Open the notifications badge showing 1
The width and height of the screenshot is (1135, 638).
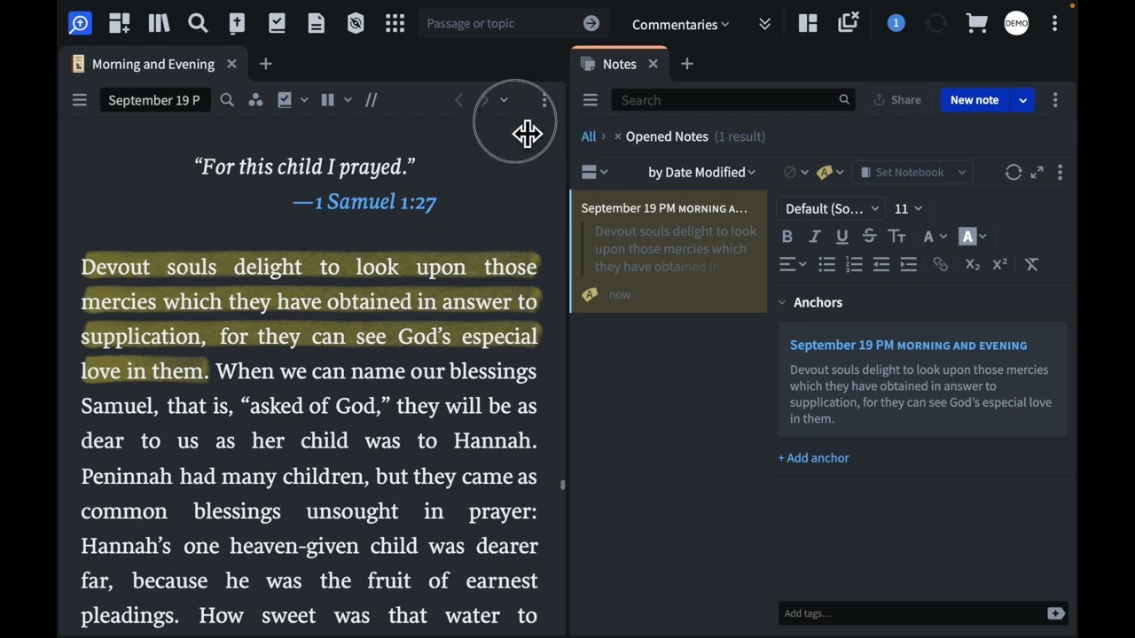(x=896, y=24)
